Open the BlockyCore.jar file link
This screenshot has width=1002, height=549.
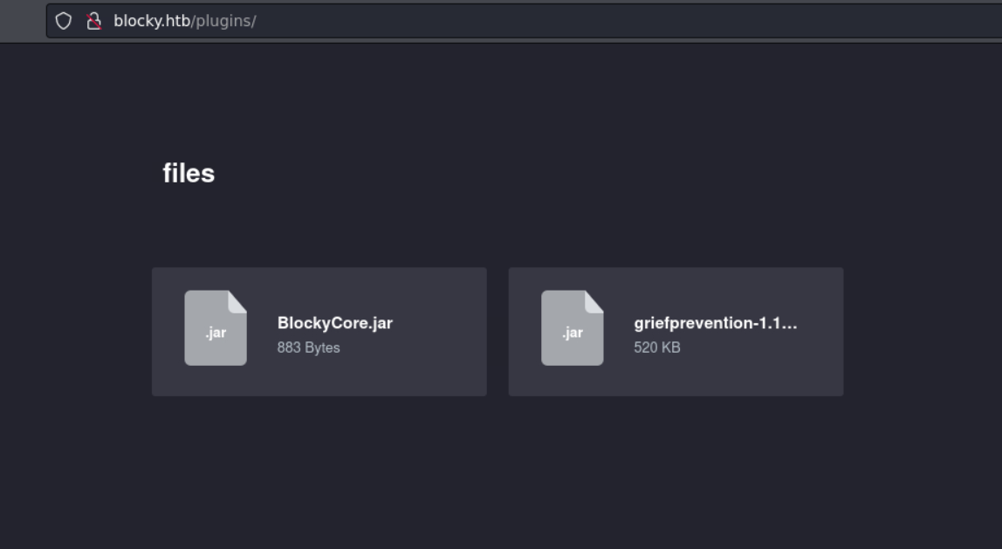point(335,323)
